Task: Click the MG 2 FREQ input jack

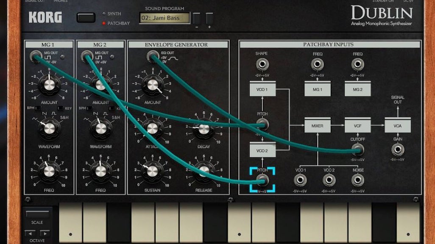Action: pos(357,64)
